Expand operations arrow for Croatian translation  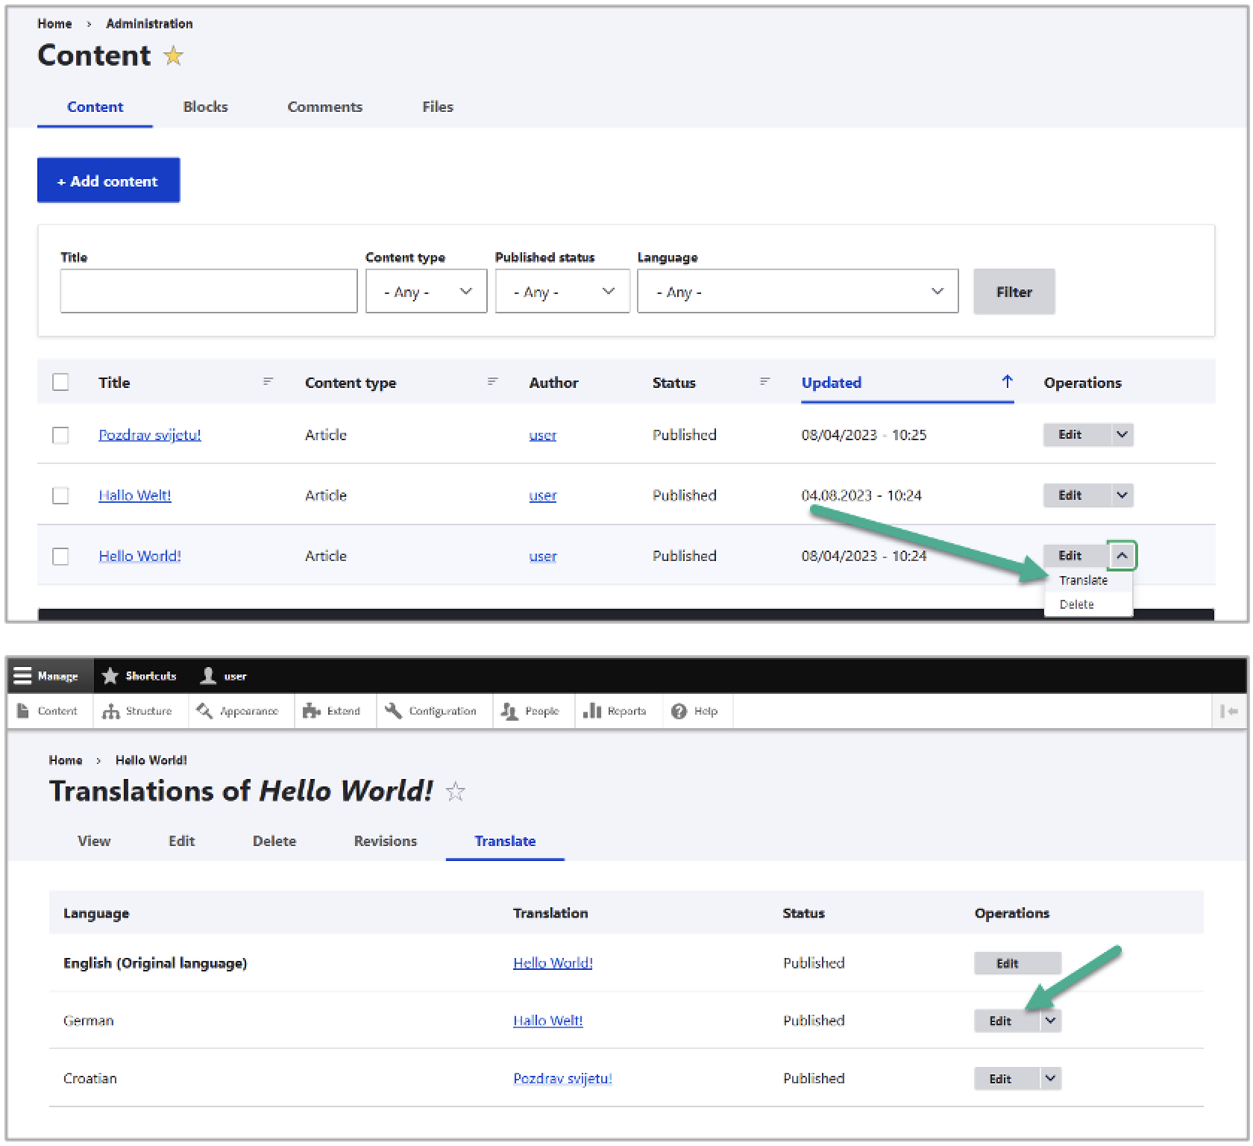(1050, 1077)
